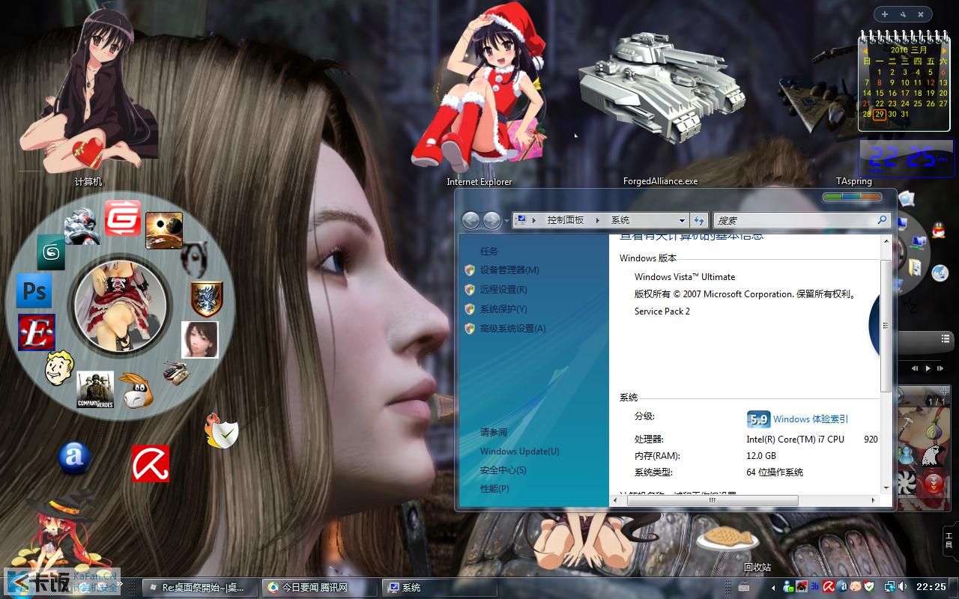959x599 pixels.
Task: Play media in sidebar player gadget
Action: pos(928,368)
